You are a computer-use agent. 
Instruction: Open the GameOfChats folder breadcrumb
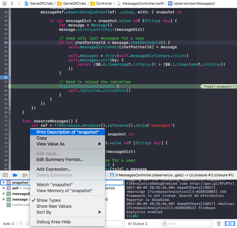point(72,3)
